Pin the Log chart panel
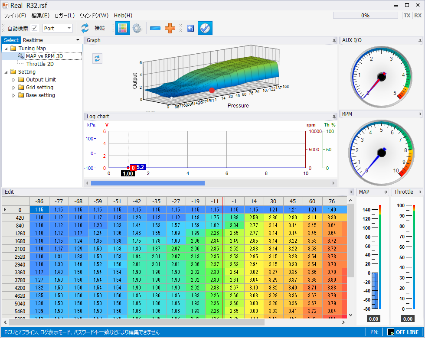The image size is (425, 338). click(334, 117)
